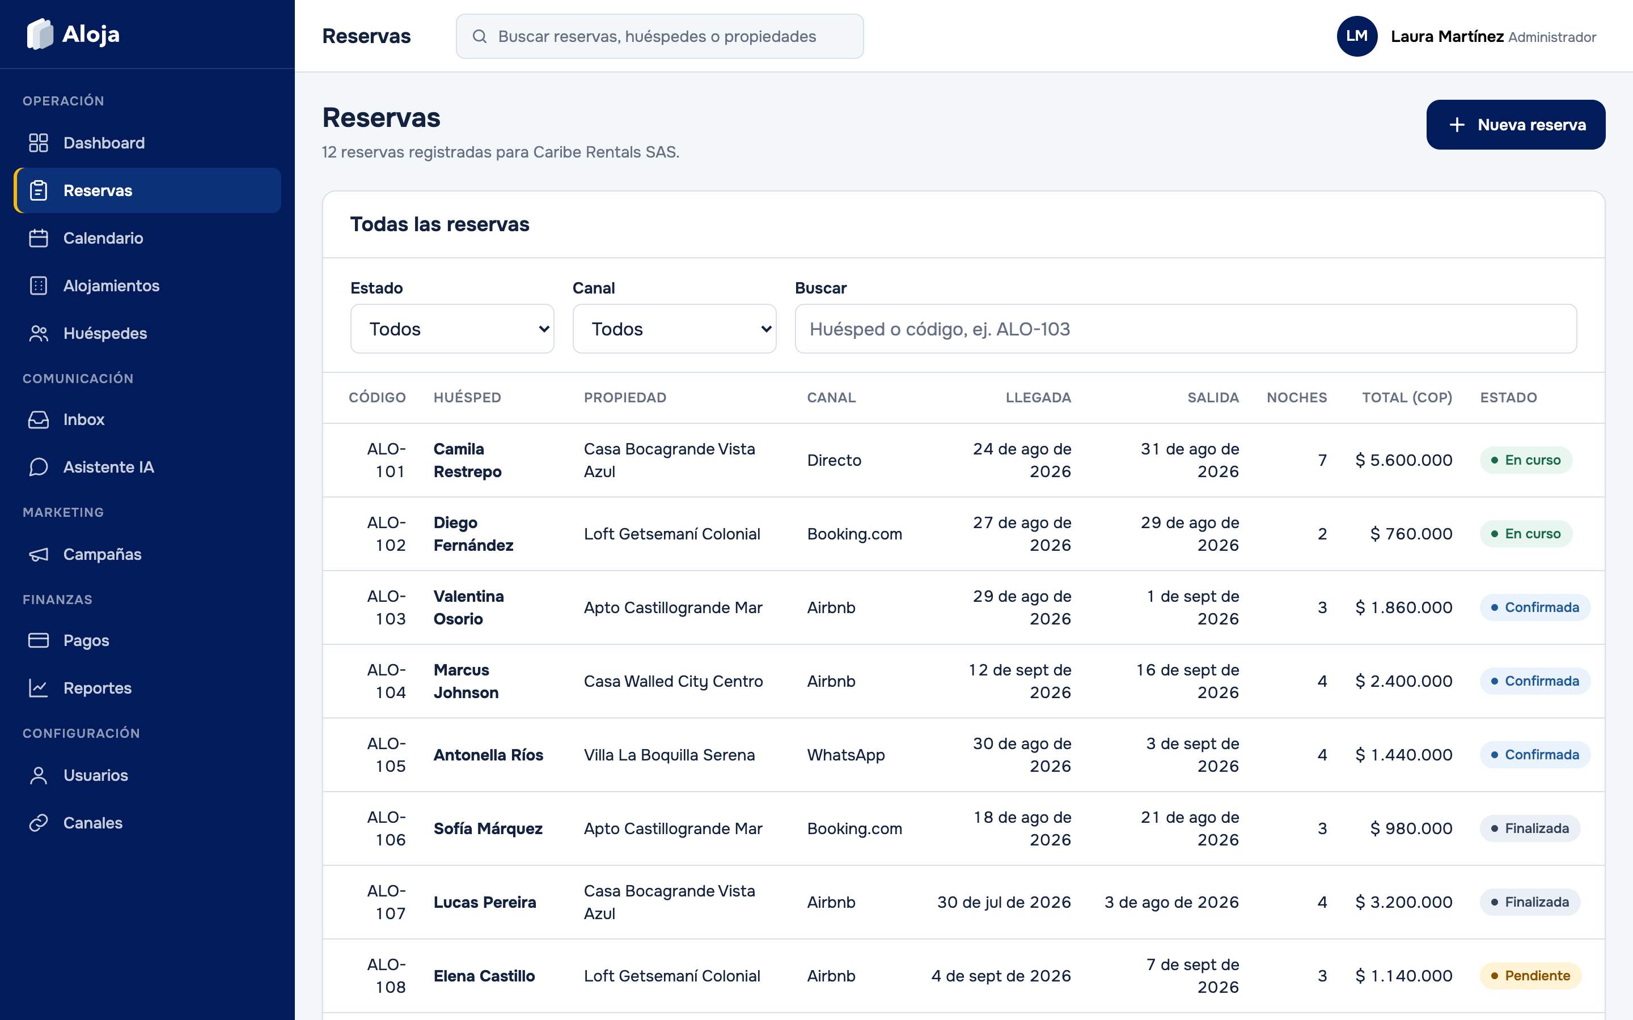The width and height of the screenshot is (1633, 1020).
Task: Click the Inbox tray icon
Action: 39,419
